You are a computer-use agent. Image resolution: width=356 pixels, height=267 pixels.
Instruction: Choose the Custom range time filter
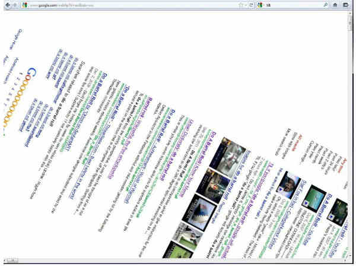pos(306,152)
